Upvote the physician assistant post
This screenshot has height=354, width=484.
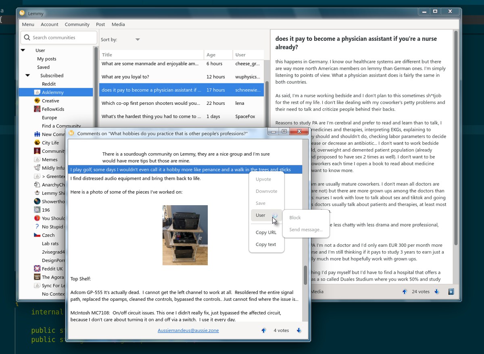click(x=405, y=292)
